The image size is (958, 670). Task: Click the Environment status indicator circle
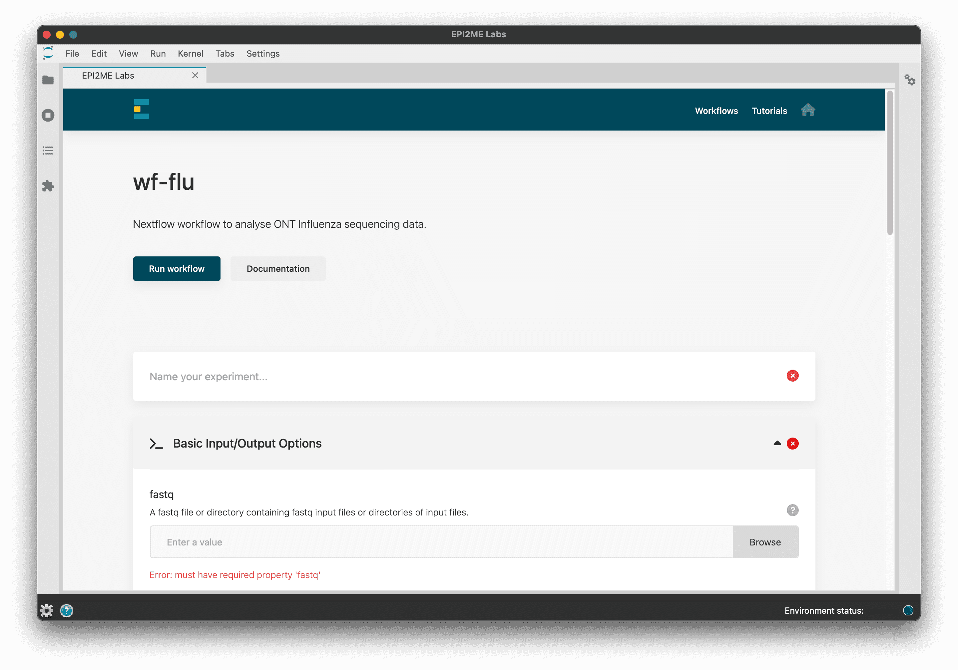tap(908, 610)
